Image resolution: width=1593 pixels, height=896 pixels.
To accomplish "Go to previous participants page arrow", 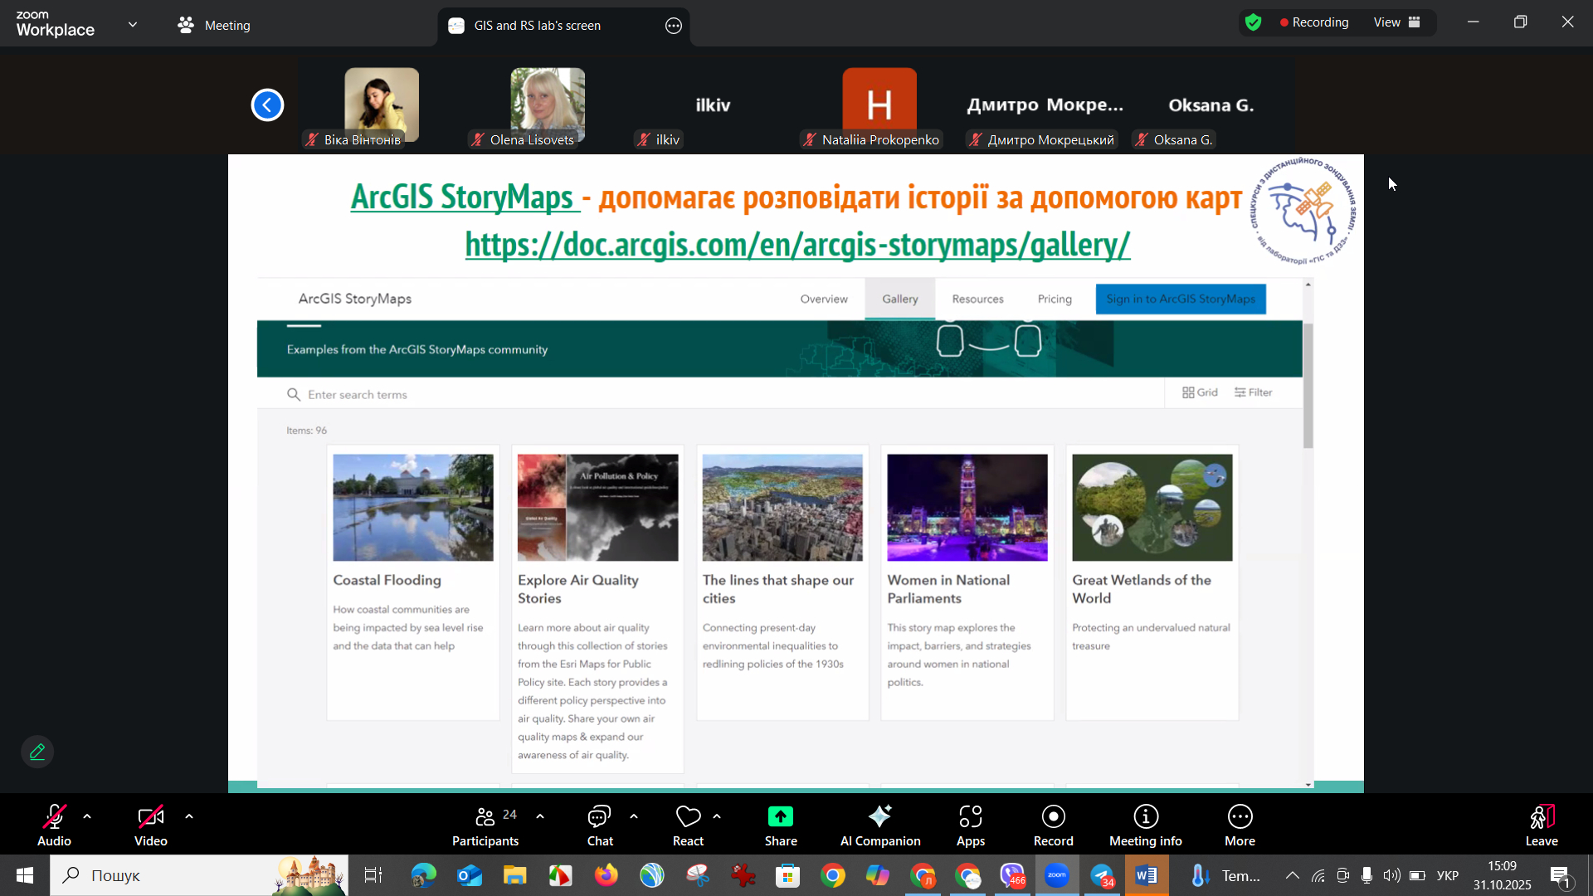I will coord(267,105).
